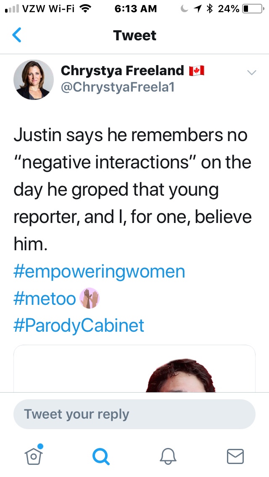The image size is (269, 477).
Task: Open the #metoo hashtag
Action: click(45, 299)
